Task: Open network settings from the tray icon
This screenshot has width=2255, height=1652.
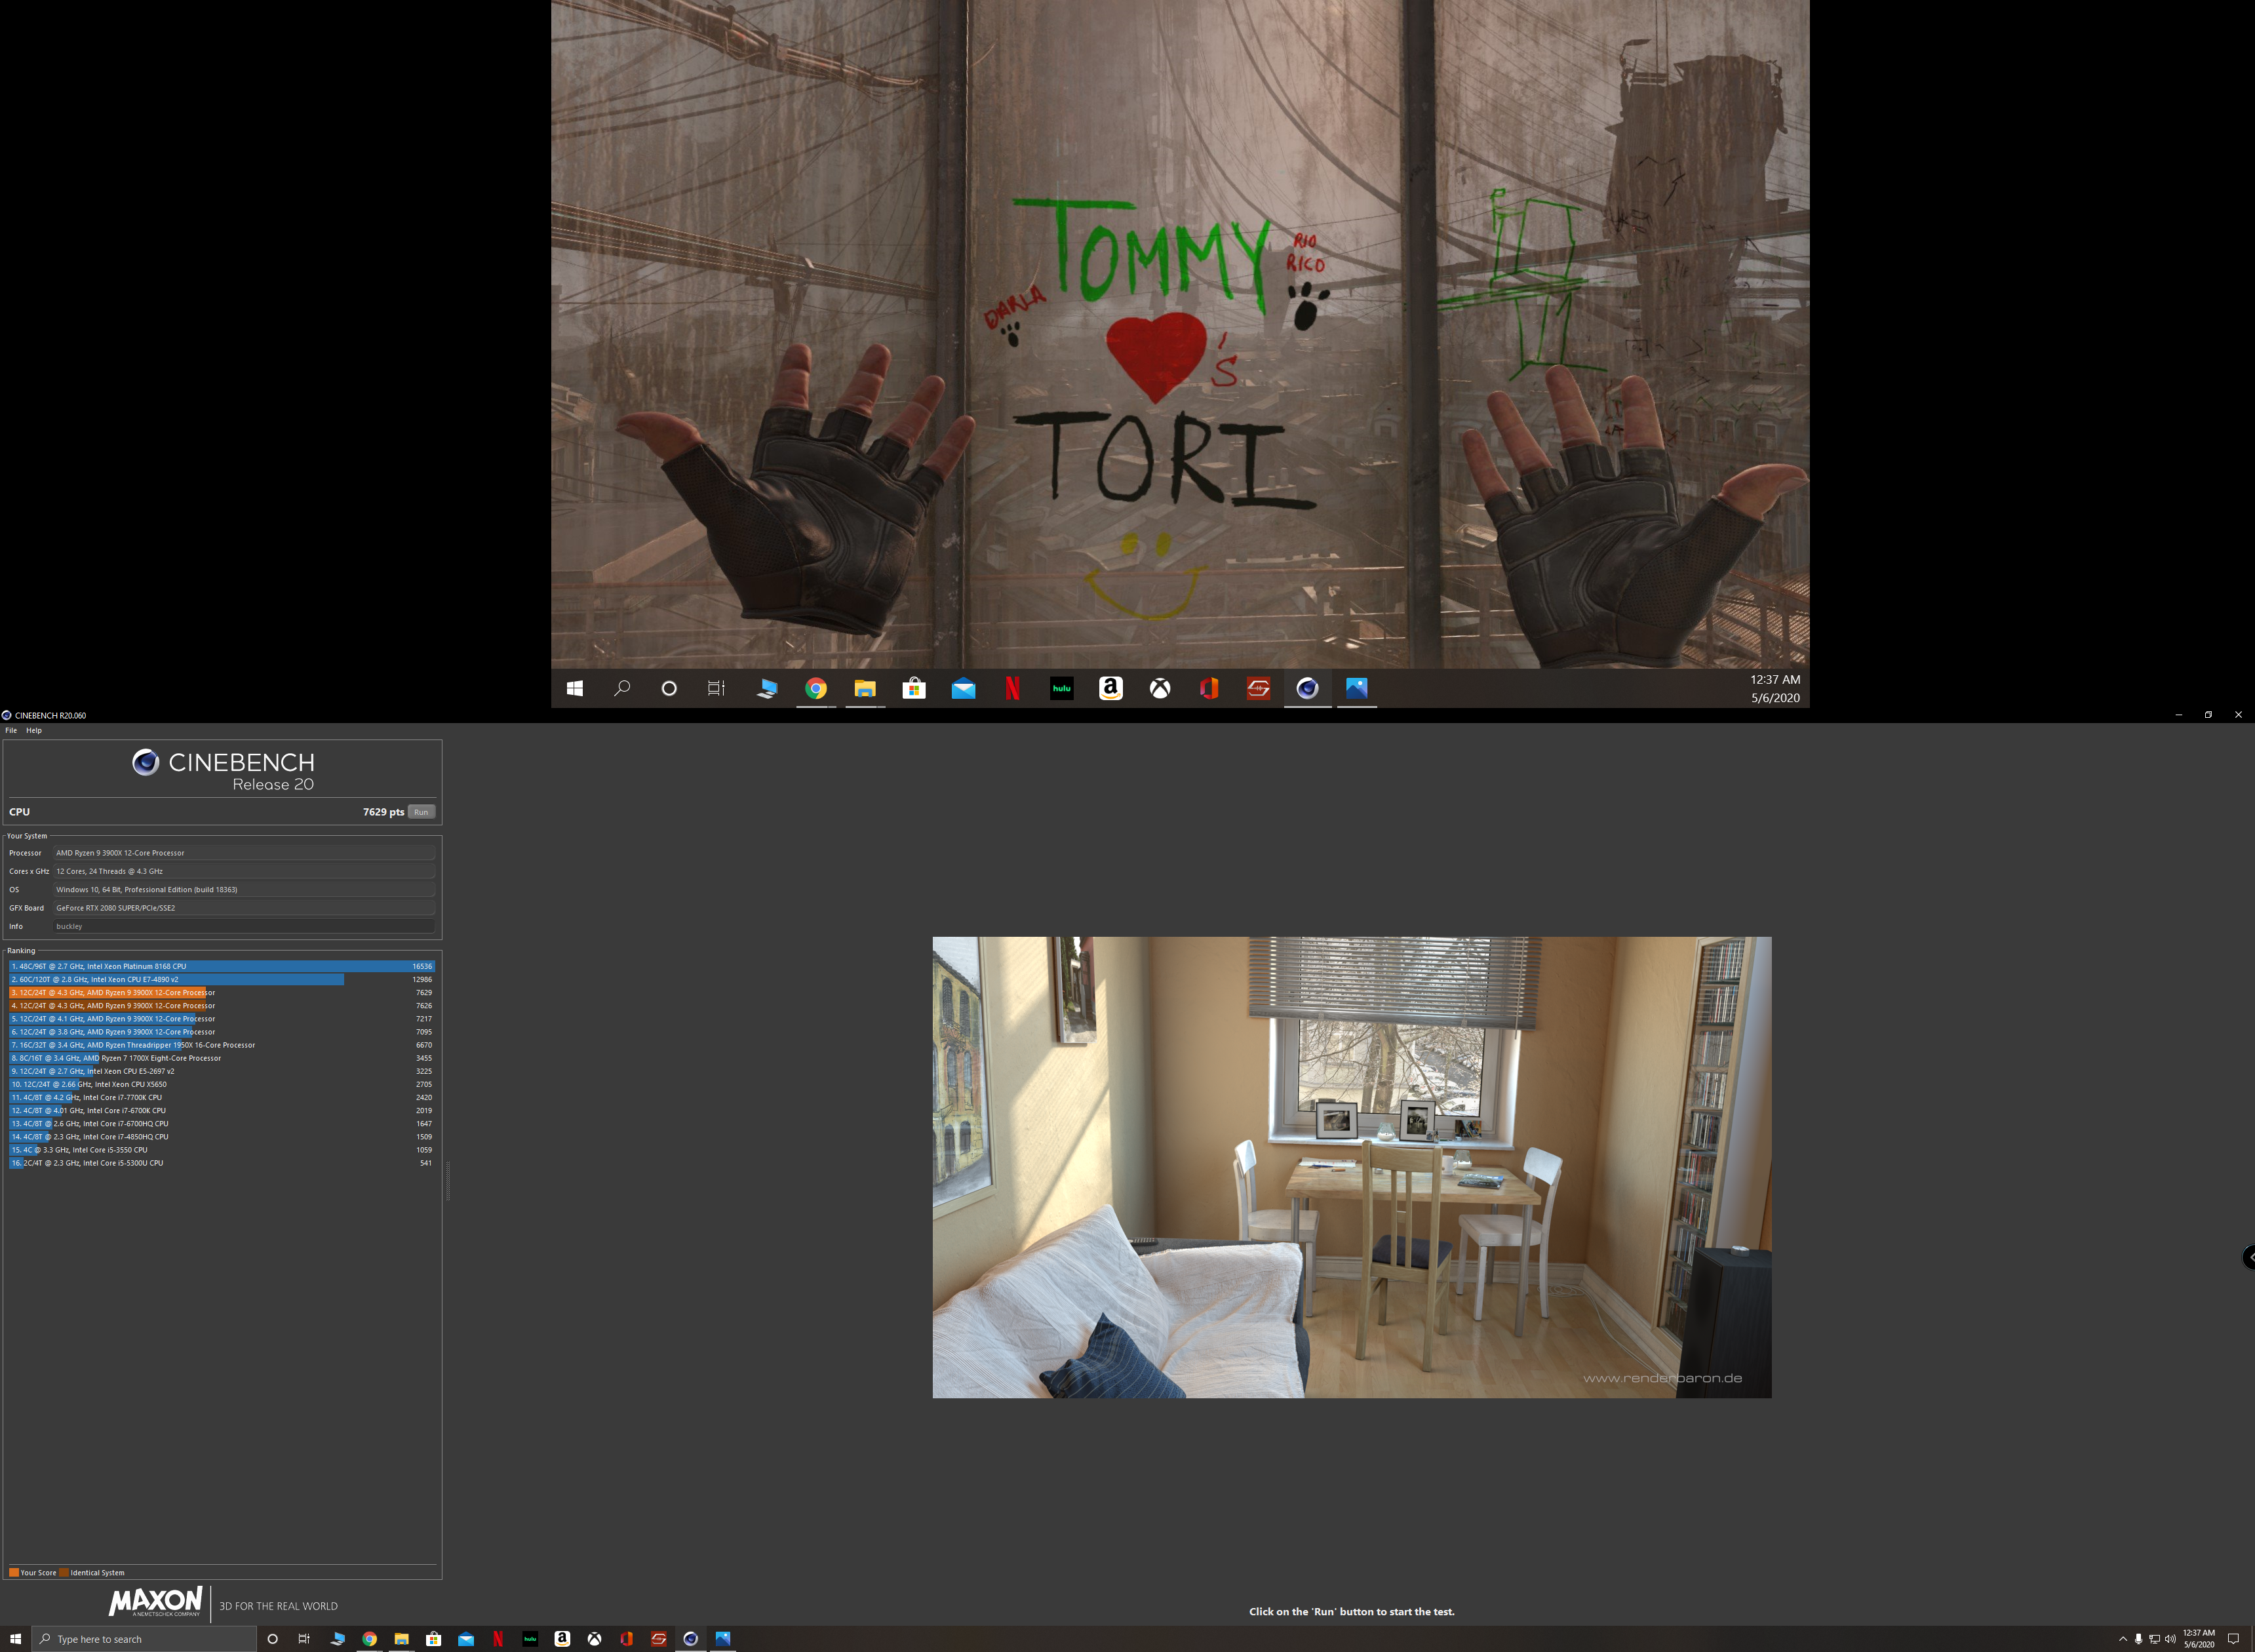Action: (2154, 1639)
